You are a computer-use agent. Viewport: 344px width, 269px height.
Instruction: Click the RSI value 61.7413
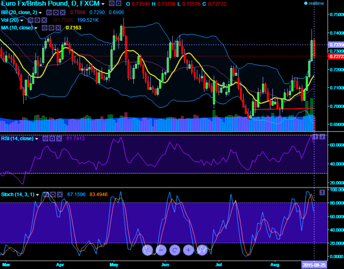coord(76,138)
